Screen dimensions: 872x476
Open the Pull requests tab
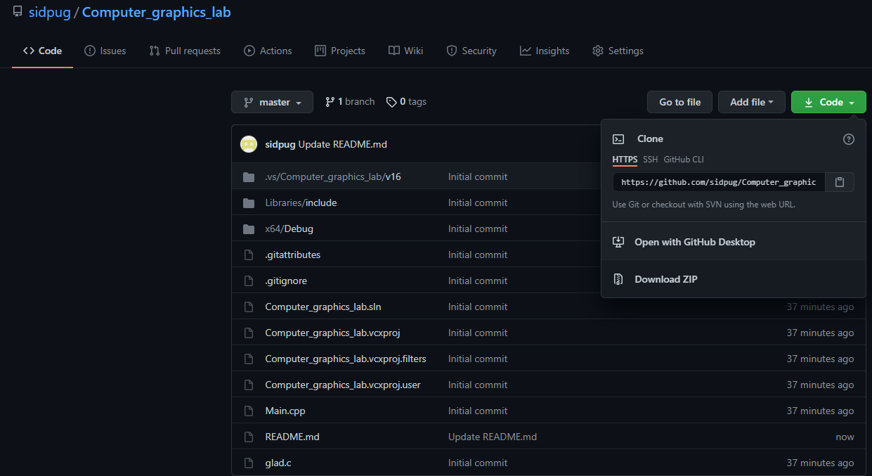click(185, 51)
